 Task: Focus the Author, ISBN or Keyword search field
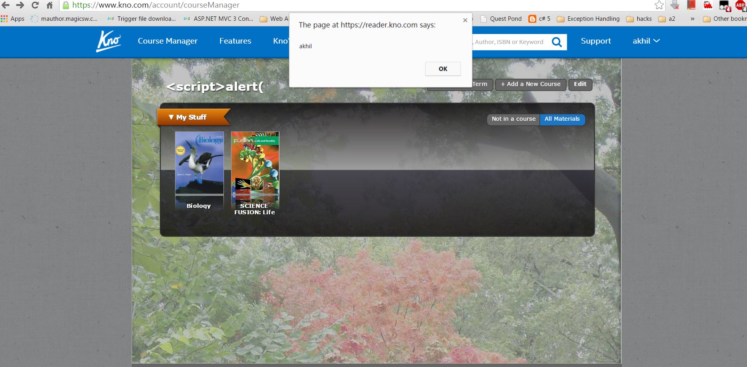509,42
